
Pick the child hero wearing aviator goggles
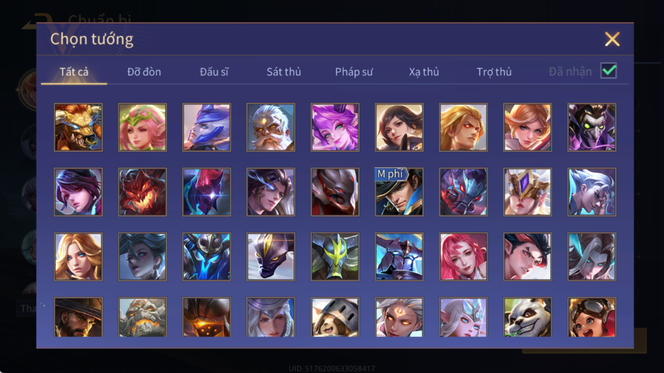592,317
